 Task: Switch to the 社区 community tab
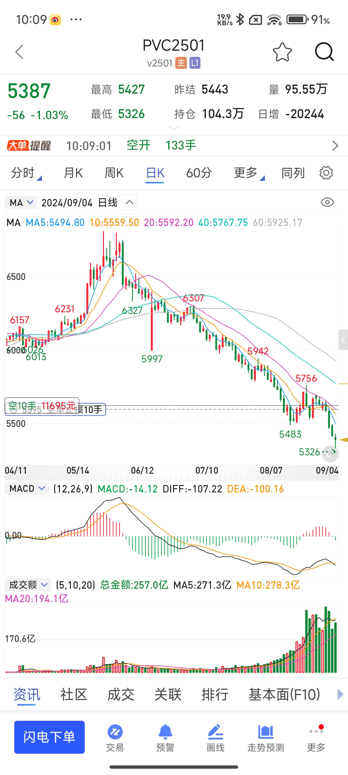coord(74,694)
